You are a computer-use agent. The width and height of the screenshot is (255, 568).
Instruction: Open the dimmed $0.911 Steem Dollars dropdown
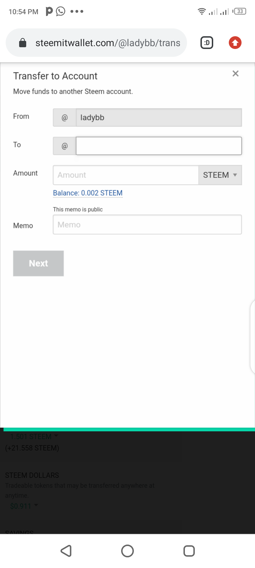pyautogui.click(x=24, y=506)
